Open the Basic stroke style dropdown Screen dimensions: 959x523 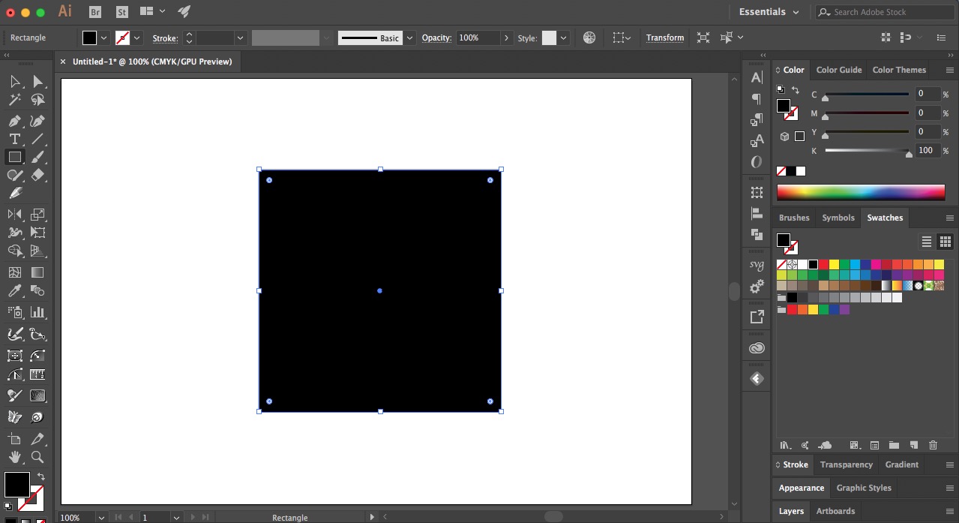coord(409,38)
